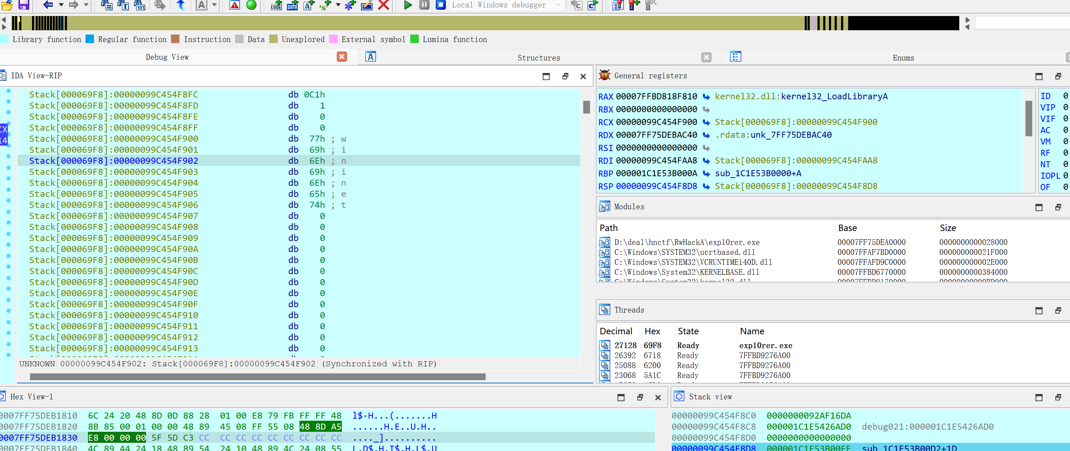
Task: Close the Structures tab
Action: tap(706, 57)
